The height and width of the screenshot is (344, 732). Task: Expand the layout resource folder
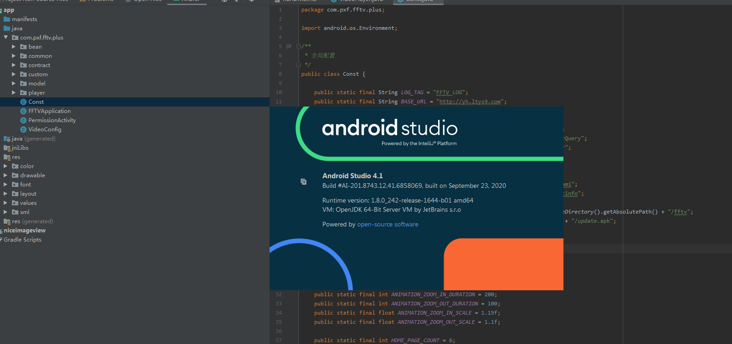(x=6, y=194)
